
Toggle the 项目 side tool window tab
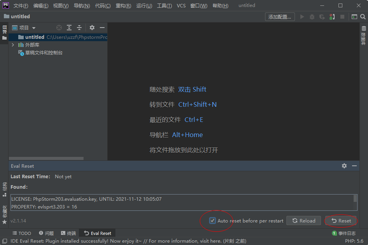pyautogui.click(x=4, y=33)
